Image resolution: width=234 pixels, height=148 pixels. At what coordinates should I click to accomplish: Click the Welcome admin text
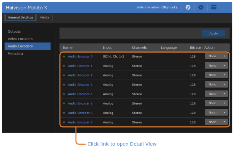pyautogui.click(x=149, y=7)
